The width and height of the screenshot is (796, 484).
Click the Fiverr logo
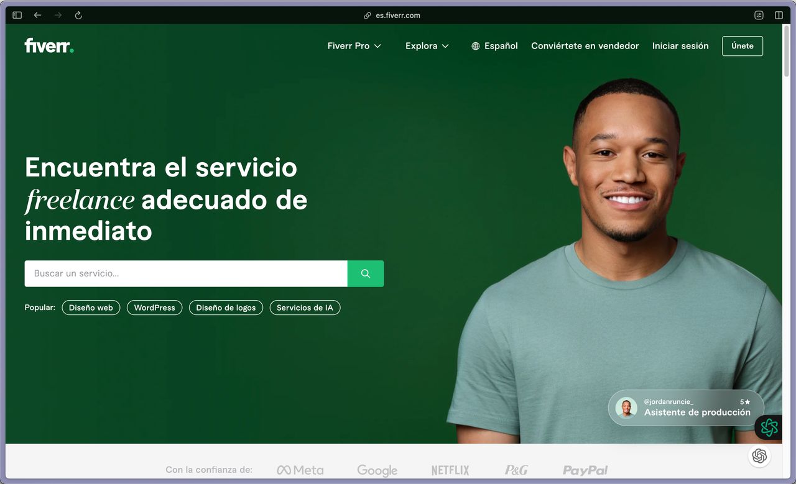(49, 45)
